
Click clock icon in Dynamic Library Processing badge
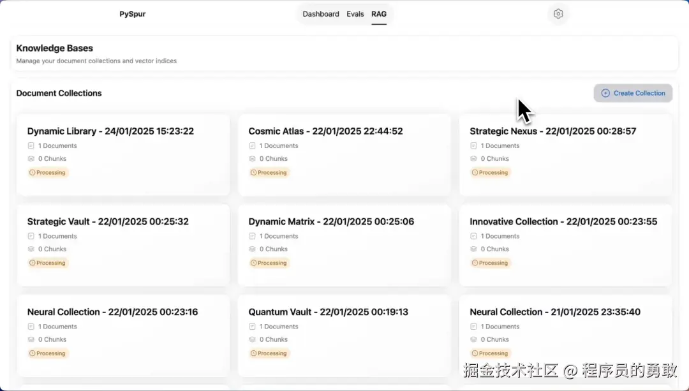[32, 173]
